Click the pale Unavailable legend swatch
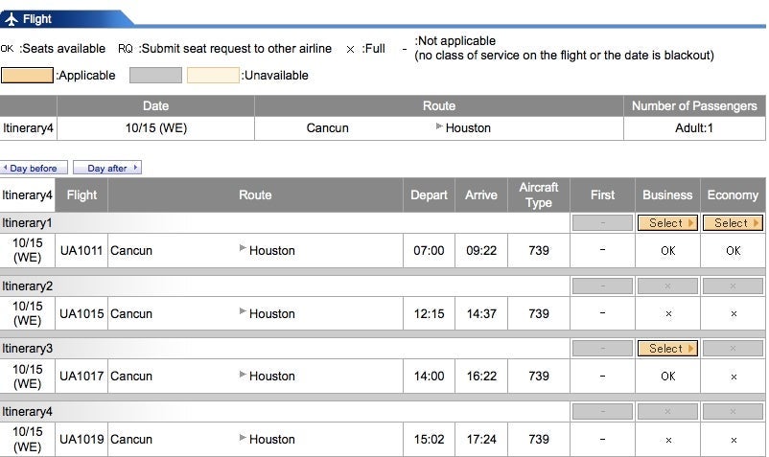 213,75
